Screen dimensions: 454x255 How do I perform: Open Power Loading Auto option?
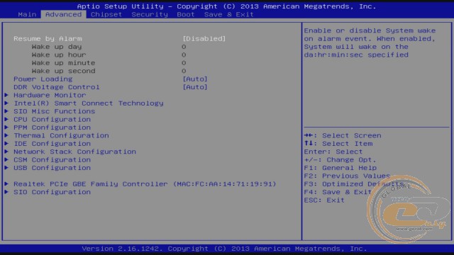pyautogui.click(x=195, y=79)
